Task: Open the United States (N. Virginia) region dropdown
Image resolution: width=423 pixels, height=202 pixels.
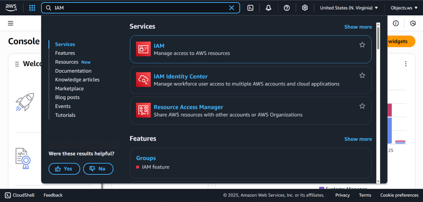Action: pyautogui.click(x=349, y=8)
